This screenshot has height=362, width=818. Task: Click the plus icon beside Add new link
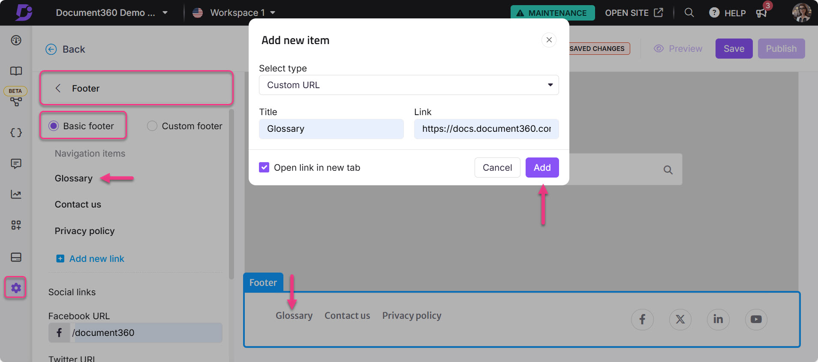[x=60, y=258]
